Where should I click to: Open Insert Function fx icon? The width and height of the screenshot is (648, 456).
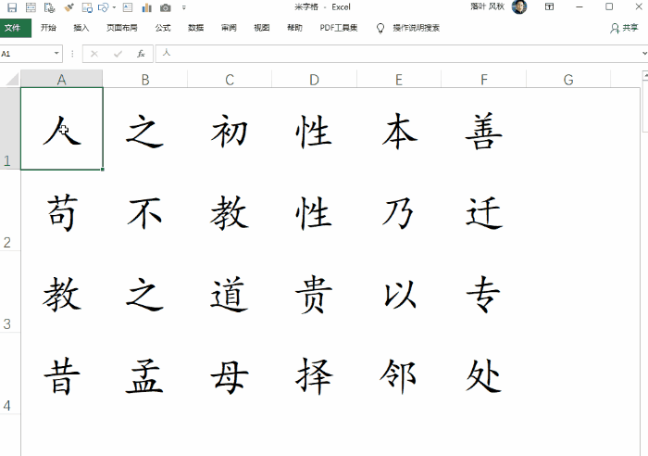coord(141,54)
